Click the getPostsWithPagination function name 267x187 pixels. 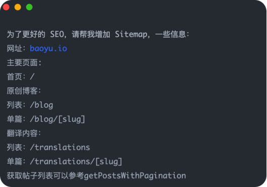tap(135, 176)
